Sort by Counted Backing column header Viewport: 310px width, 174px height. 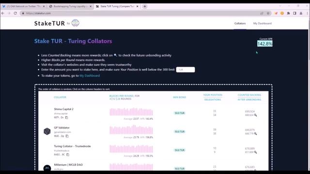[x=249, y=95]
